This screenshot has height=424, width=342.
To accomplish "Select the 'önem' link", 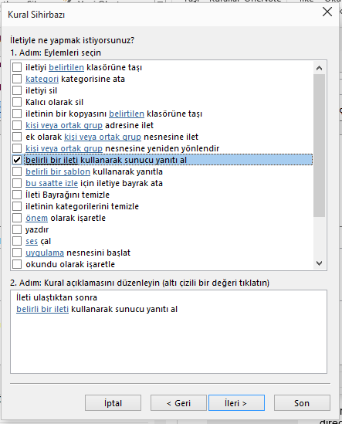I will (x=37, y=218).
